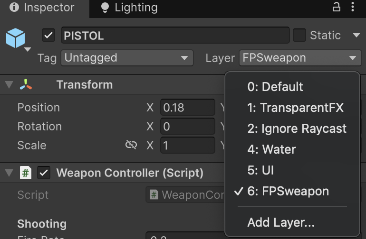Click Add Layer... in the layer menu

[281, 222]
